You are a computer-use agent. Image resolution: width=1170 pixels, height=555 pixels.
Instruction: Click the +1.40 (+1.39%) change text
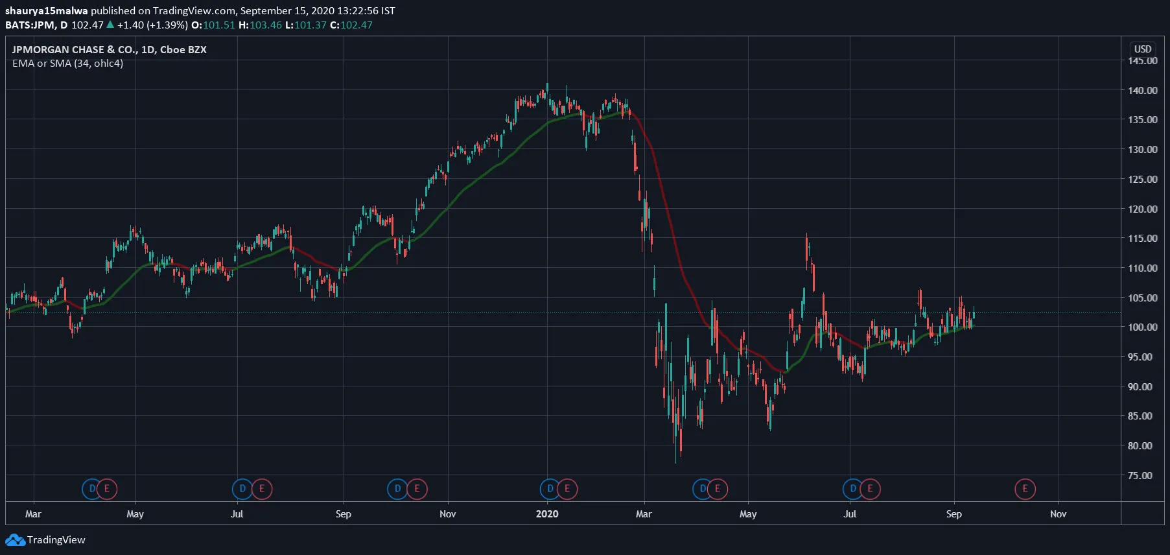click(152, 25)
